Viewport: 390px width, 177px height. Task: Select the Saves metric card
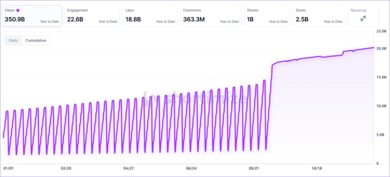click(x=319, y=16)
